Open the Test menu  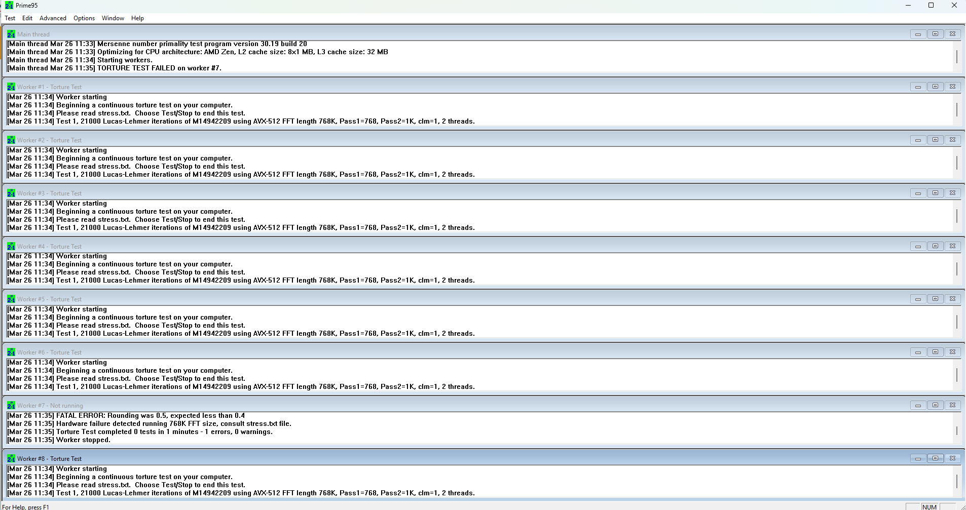pyautogui.click(x=10, y=18)
